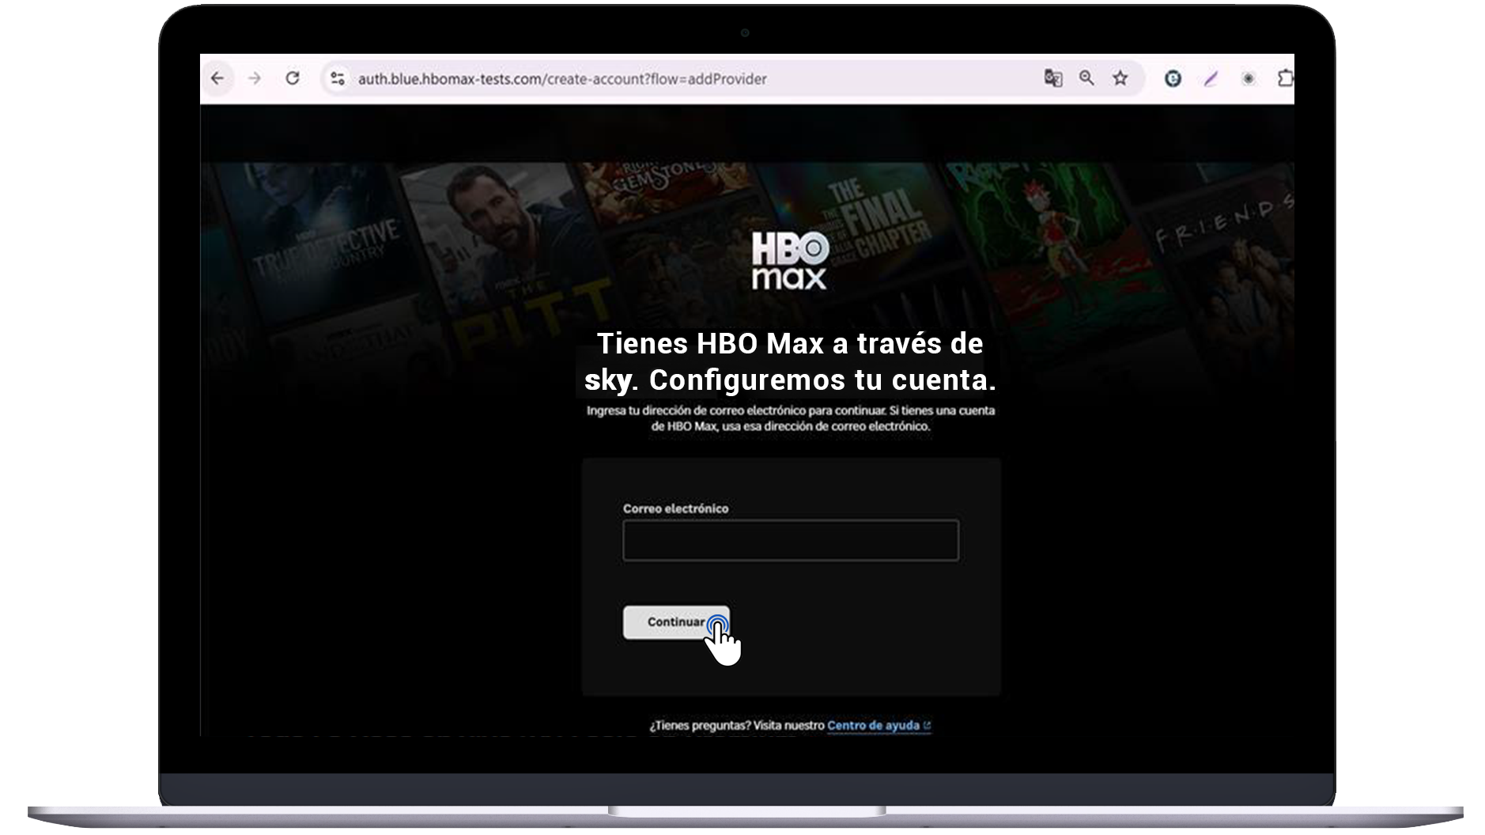
Task: Open site information icon in address bar
Action: (338, 78)
